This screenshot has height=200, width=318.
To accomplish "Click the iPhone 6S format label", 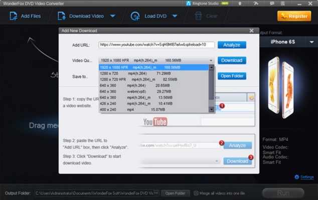I will click(x=282, y=42).
